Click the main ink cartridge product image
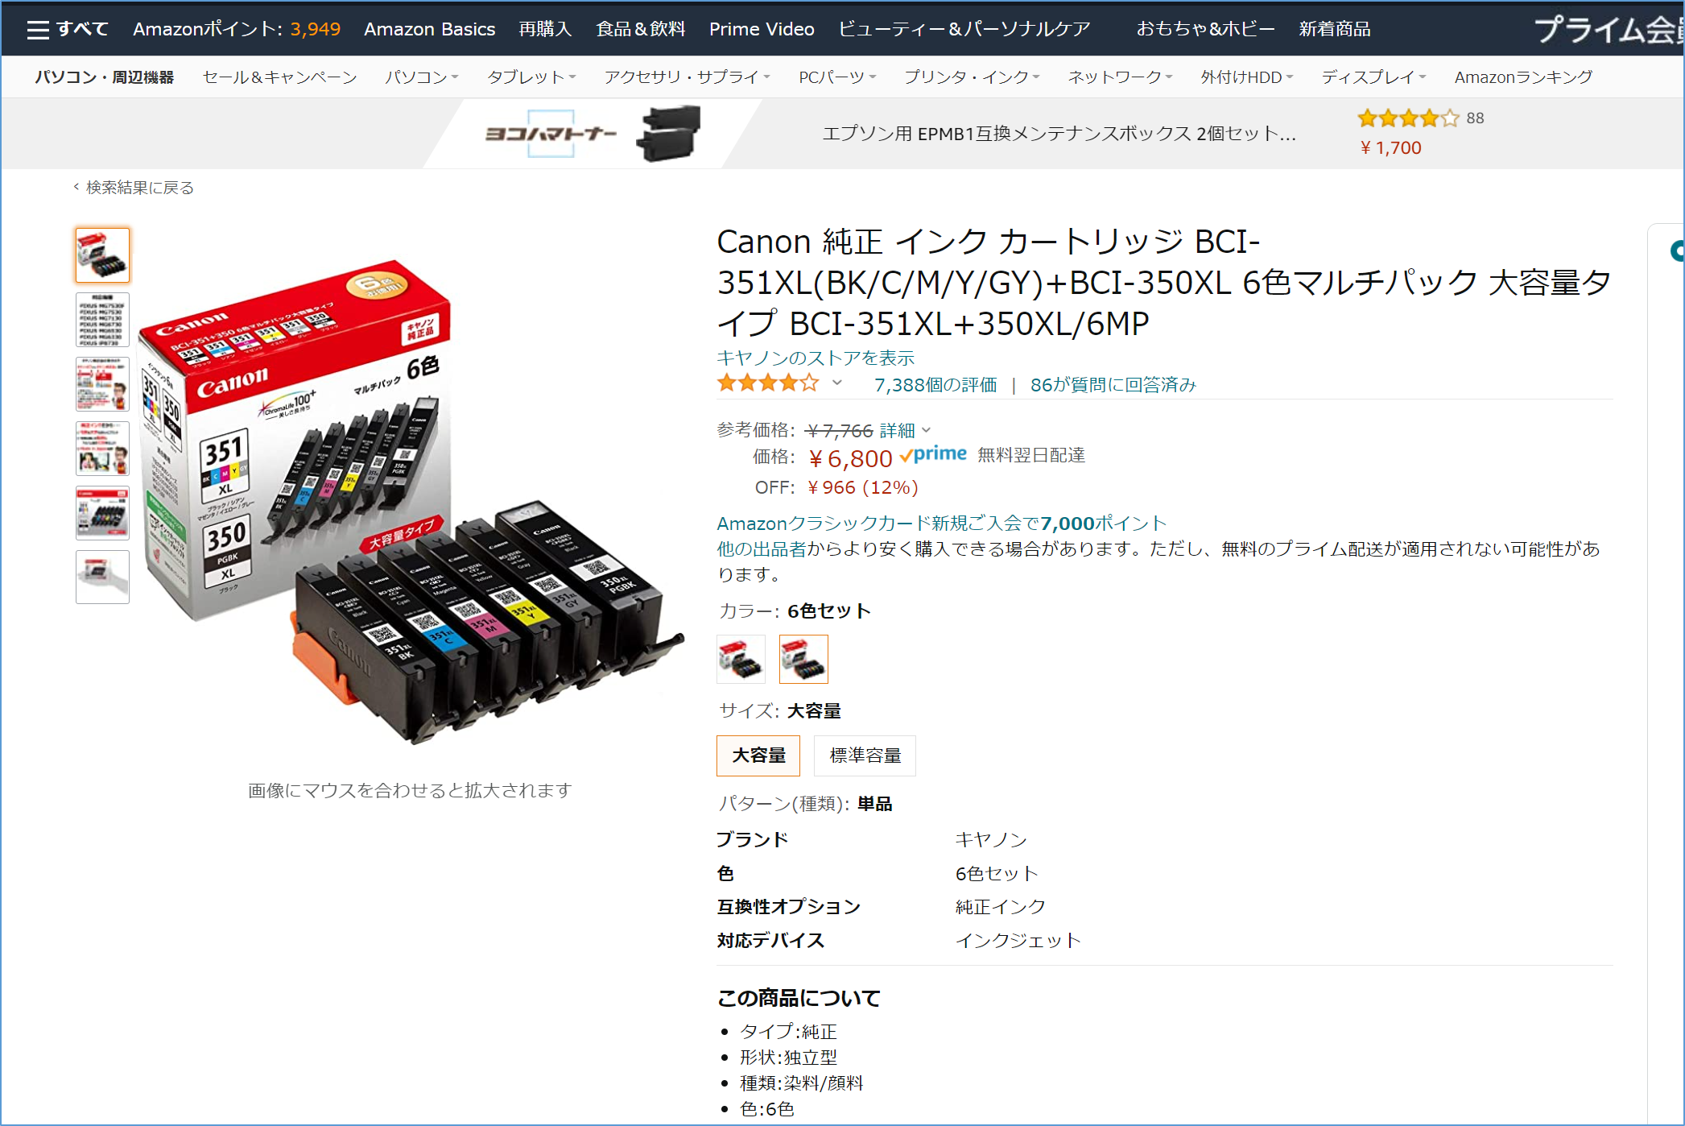 pos(410,500)
